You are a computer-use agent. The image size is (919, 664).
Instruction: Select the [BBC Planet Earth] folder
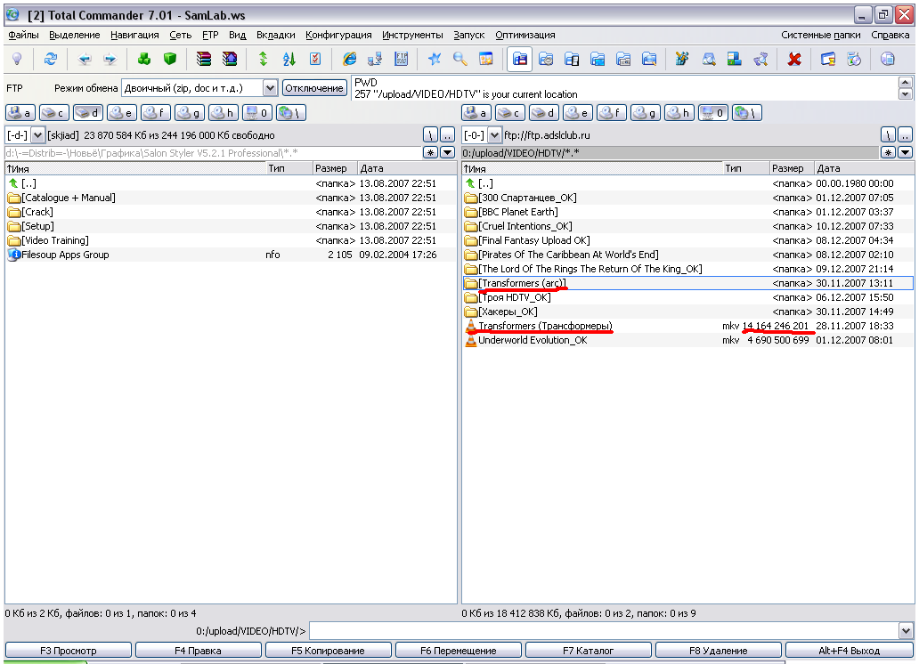click(688, 212)
